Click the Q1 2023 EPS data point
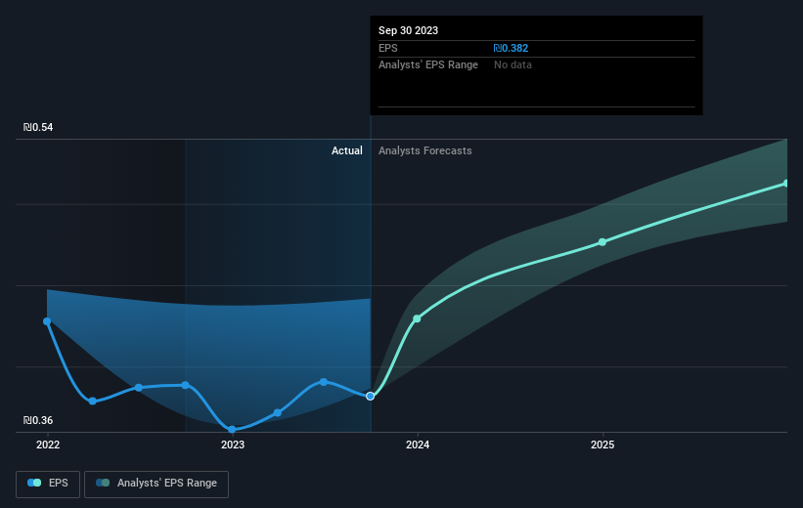This screenshot has height=508, width=803. click(x=278, y=412)
